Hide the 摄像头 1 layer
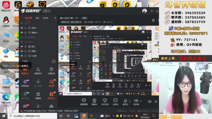The width and height of the screenshot is (212, 119). click(x=22, y=33)
